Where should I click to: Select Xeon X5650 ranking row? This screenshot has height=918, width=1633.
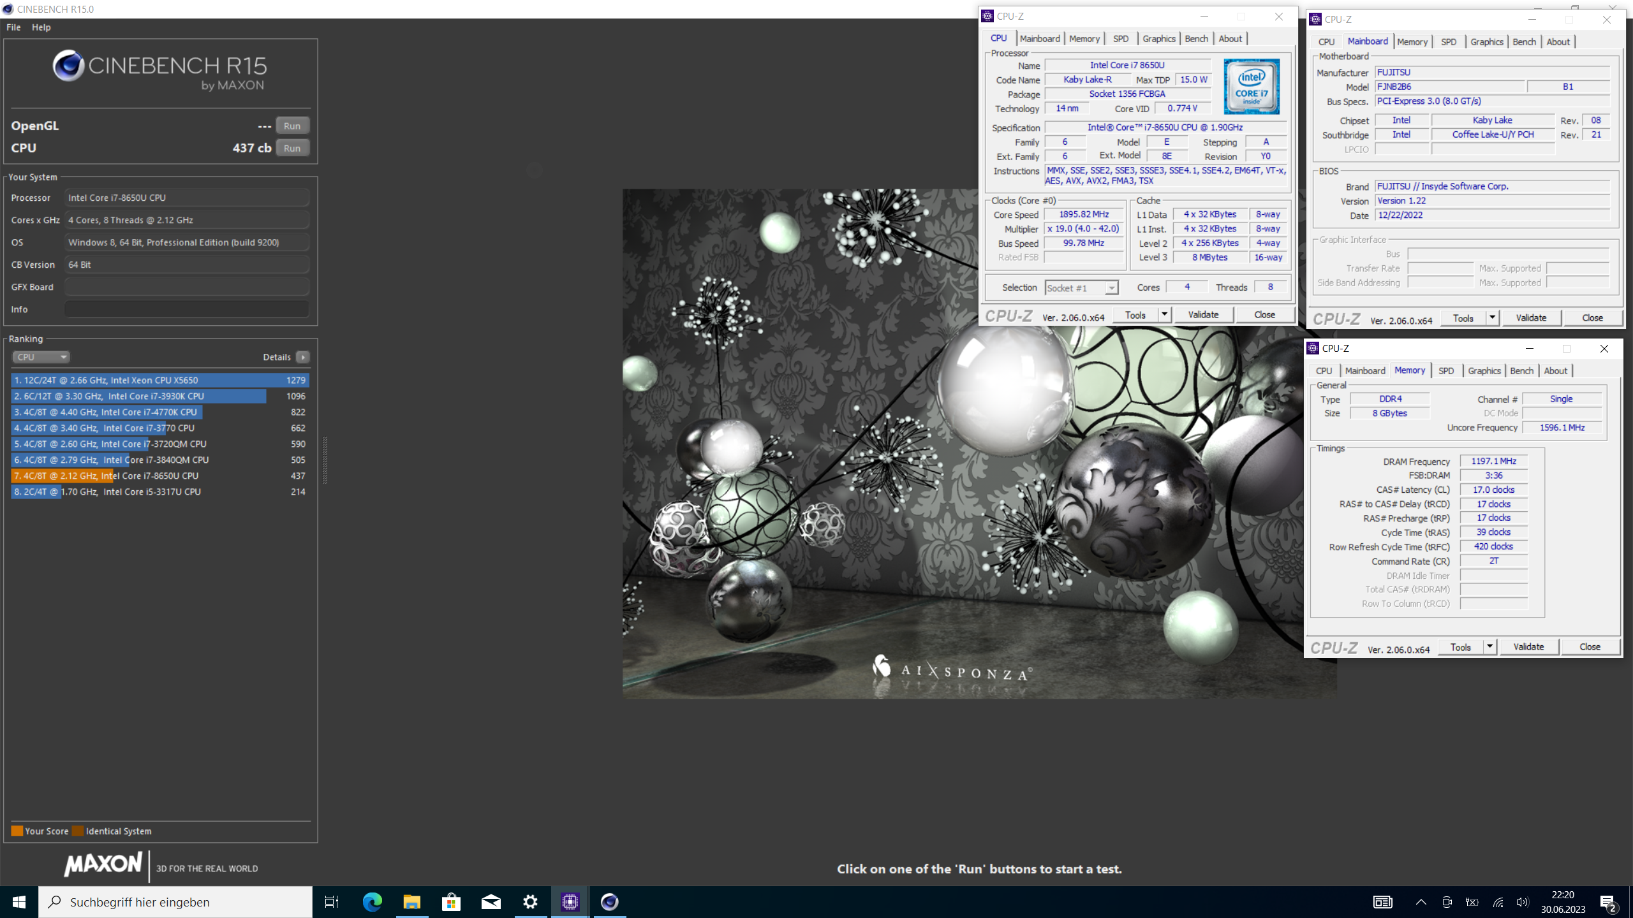pyautogui.click(x=160, y=380)
